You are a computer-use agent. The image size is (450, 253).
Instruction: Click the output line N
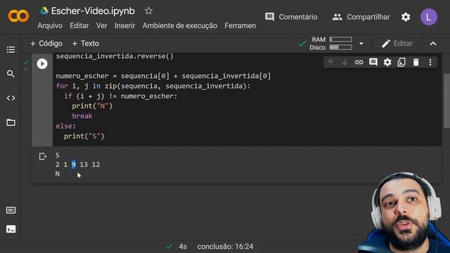[58, 174]
